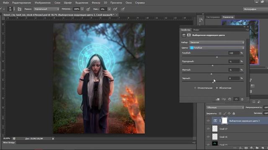The image size is (268, 150).
Task: Create new layer icon at Layers bottom
Action: 263,148
